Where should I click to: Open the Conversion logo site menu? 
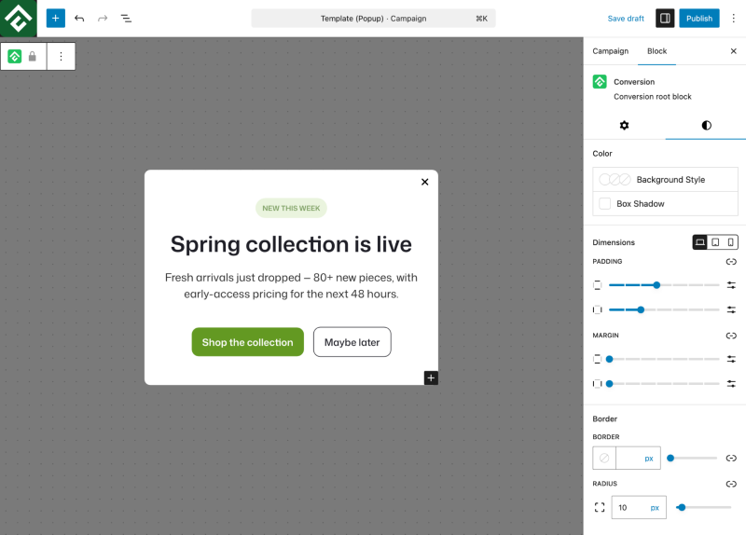point(18,18)
